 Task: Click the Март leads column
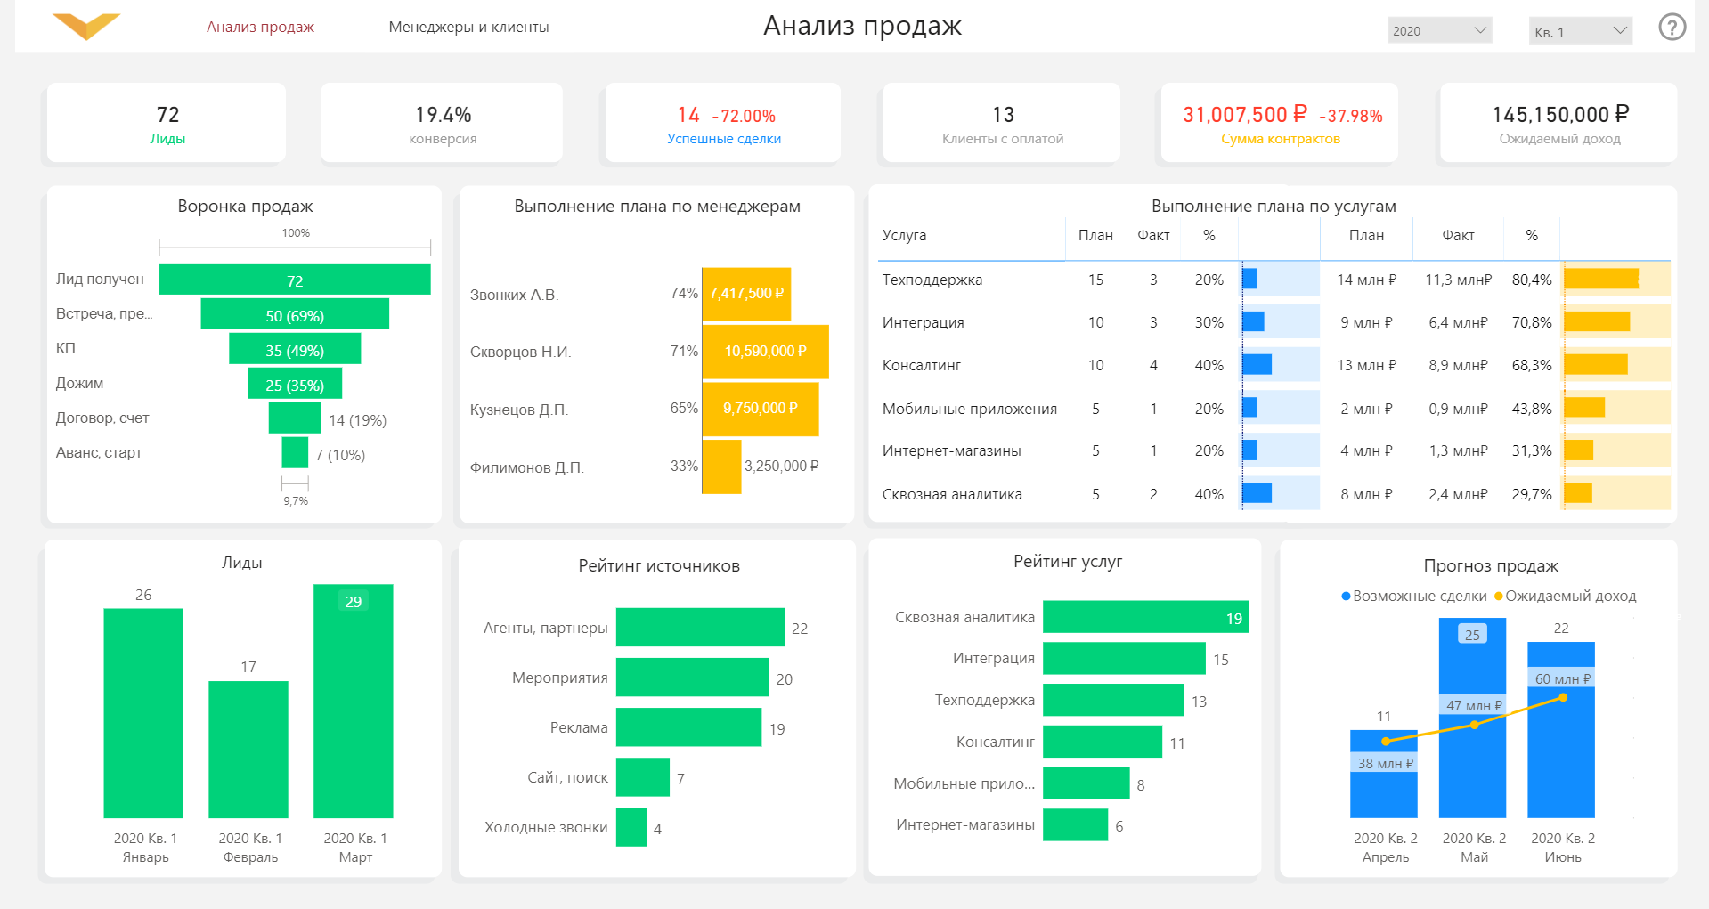coord(354,701)
